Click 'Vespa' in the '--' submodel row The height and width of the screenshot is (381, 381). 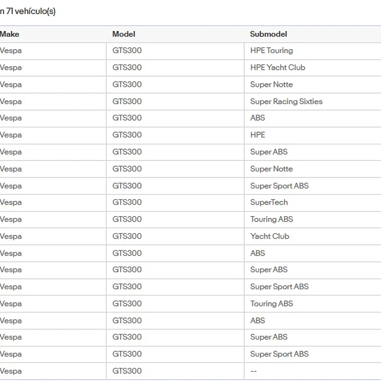tap(11, 371)
